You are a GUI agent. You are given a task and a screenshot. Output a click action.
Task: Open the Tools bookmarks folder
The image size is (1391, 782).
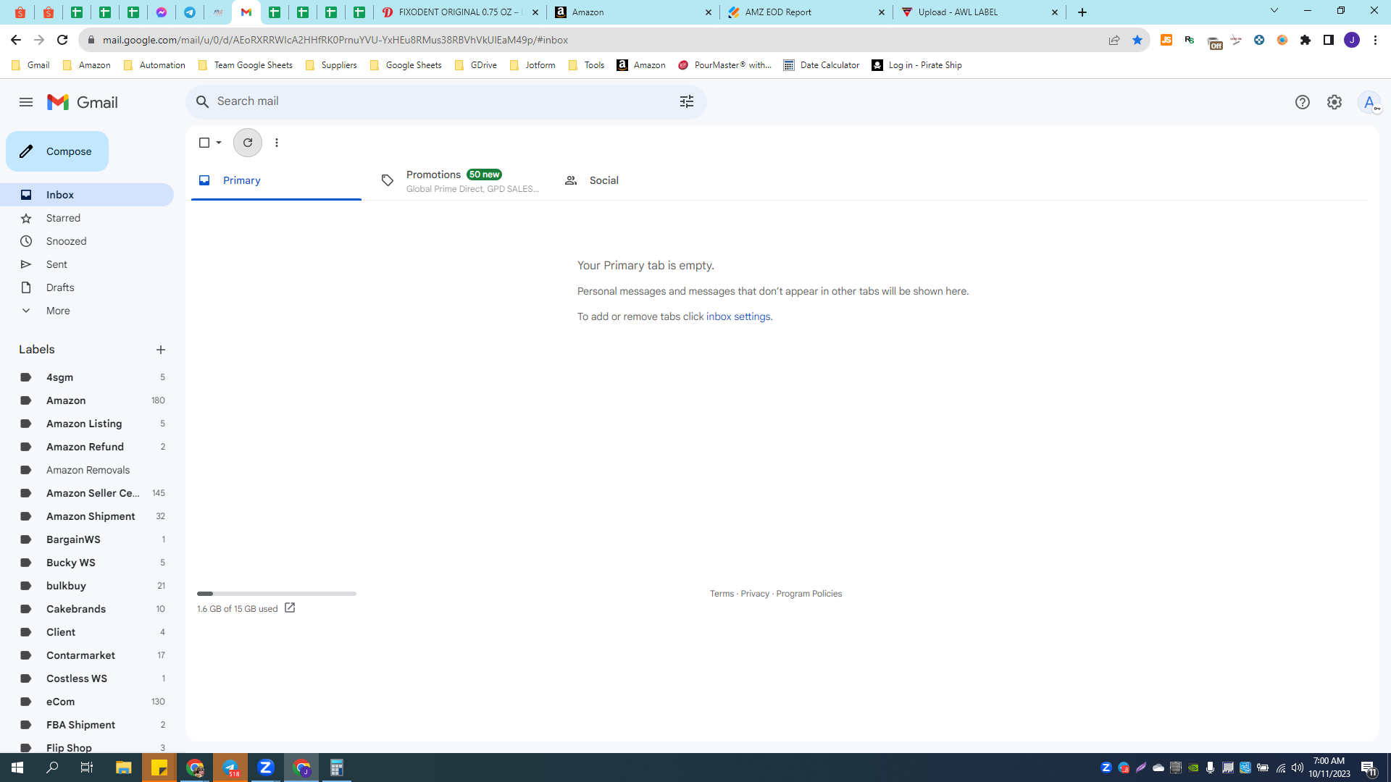(x=586, y=65)
